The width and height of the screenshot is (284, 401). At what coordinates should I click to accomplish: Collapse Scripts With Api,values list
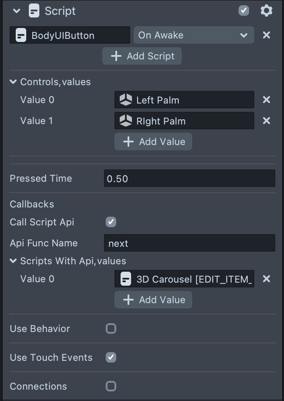[14, 261]
